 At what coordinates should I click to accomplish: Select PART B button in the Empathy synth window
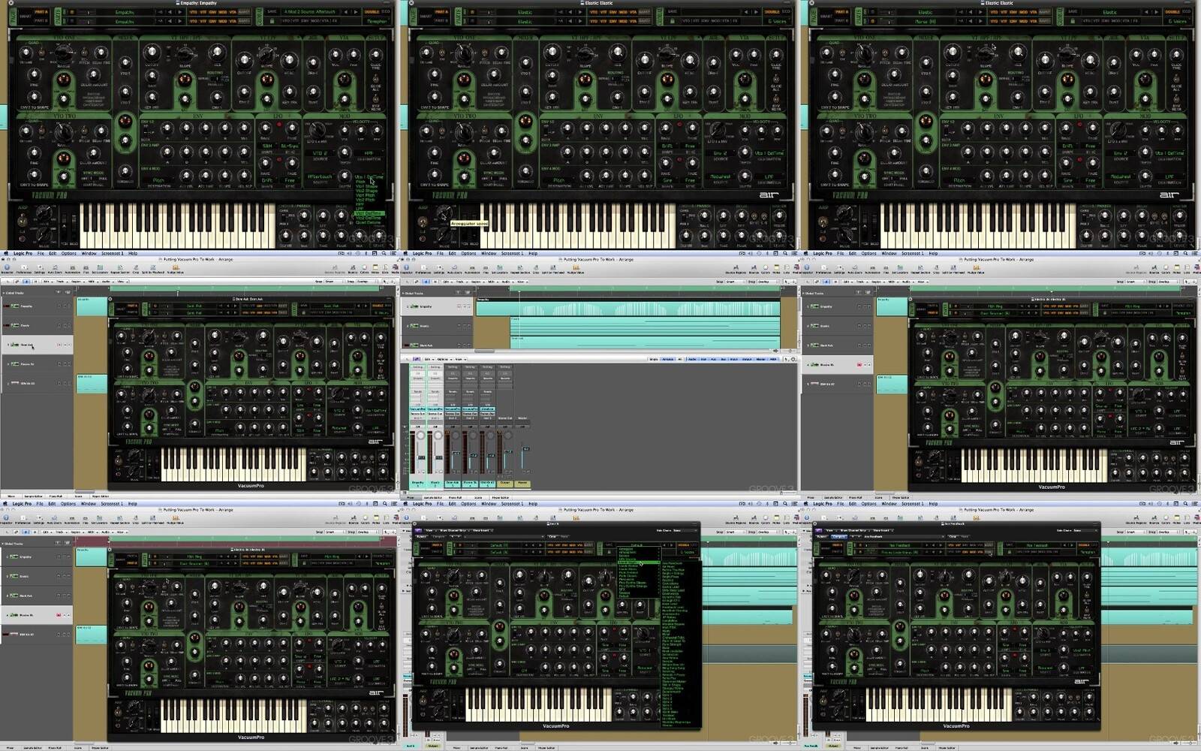coord(41,20)
